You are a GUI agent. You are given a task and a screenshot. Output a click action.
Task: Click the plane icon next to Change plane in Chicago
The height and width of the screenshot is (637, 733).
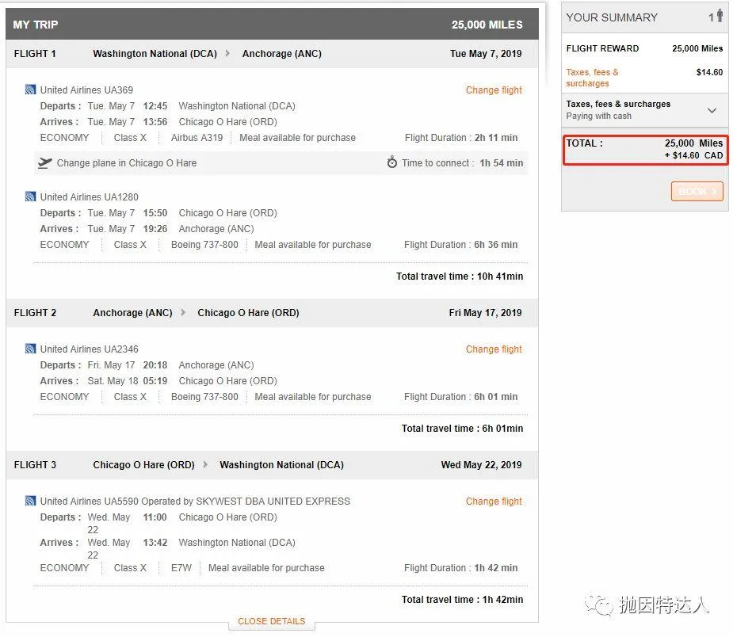pos(45,162)
